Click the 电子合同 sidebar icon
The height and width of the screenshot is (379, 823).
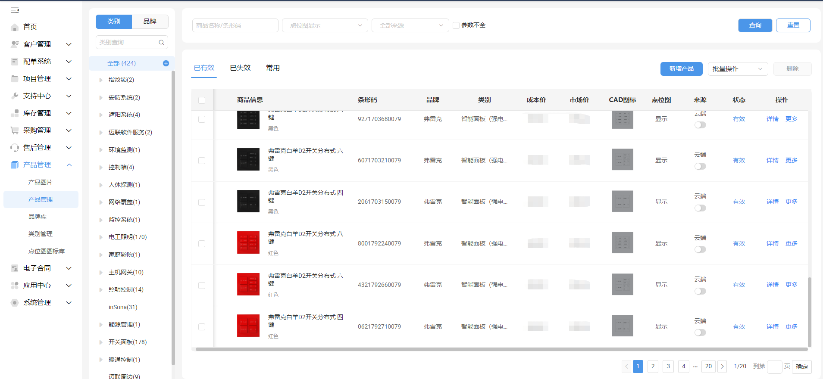15,268
